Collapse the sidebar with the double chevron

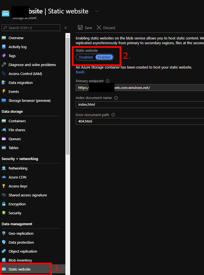(66, 28)
